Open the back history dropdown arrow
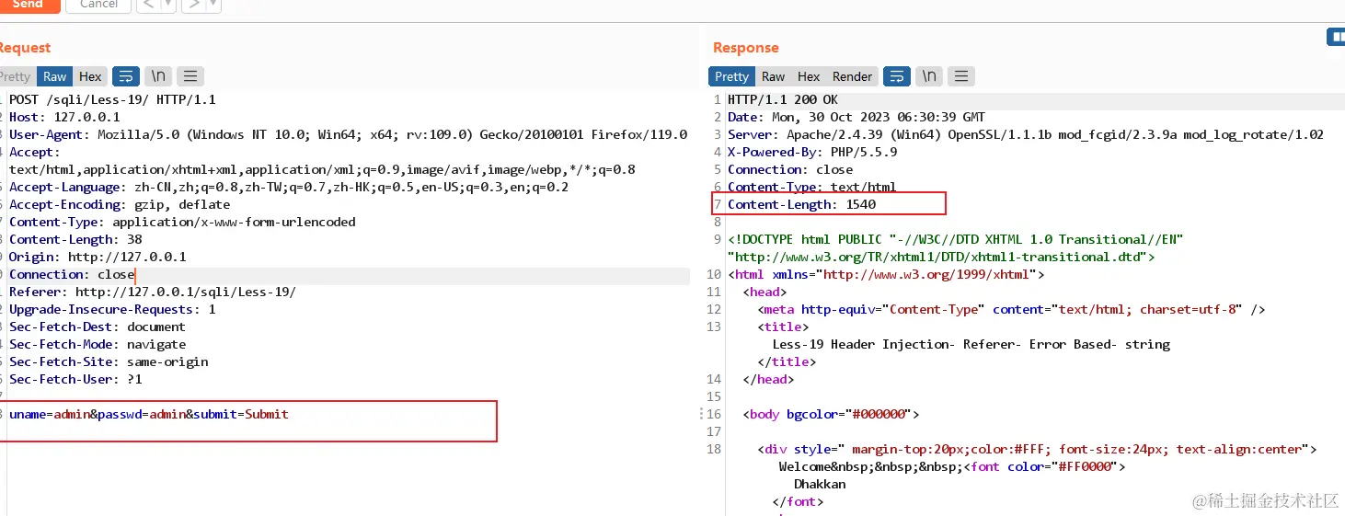 (168, 5)
